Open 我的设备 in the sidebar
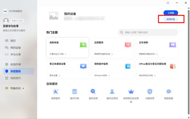Screen dimensions: 190x119 19,47
